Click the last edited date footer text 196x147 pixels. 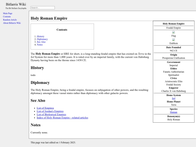tap(53, 143)
